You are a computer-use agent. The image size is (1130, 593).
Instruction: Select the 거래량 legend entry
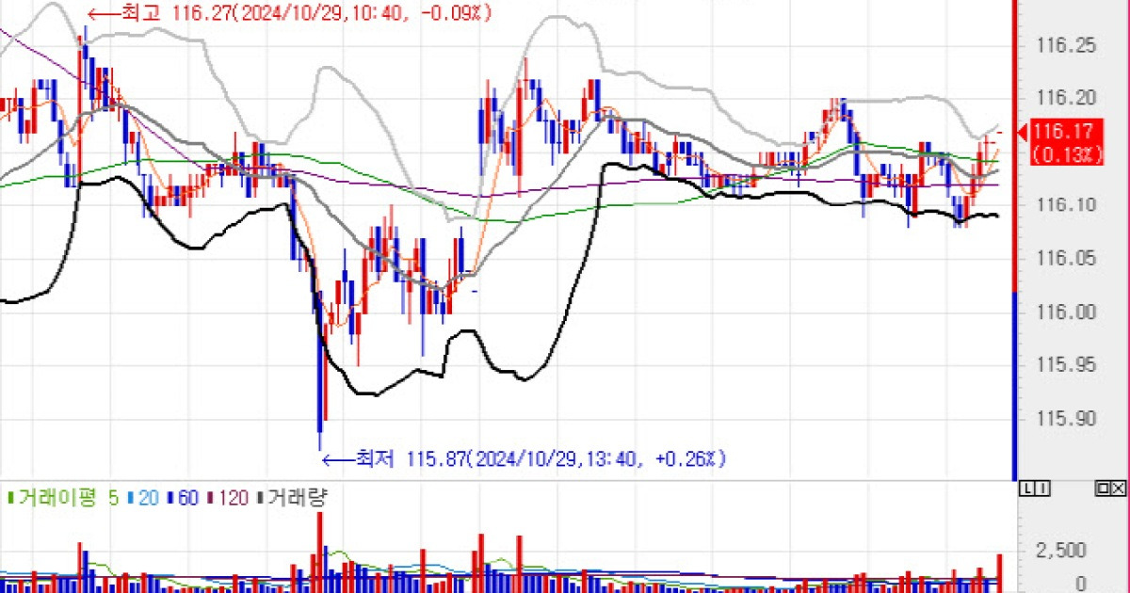tap(291, 497)
